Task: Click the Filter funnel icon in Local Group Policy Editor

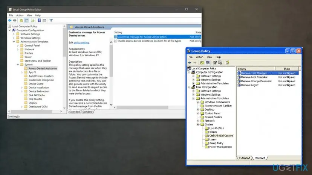Action: point(51,20)
